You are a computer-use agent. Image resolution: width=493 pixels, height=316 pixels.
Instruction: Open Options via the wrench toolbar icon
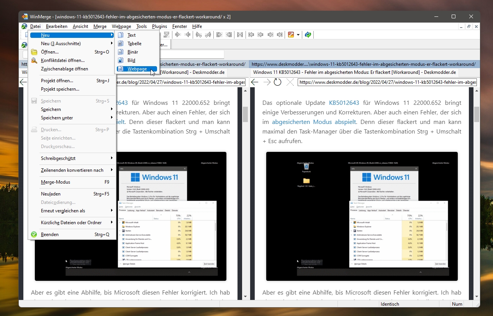291,35
